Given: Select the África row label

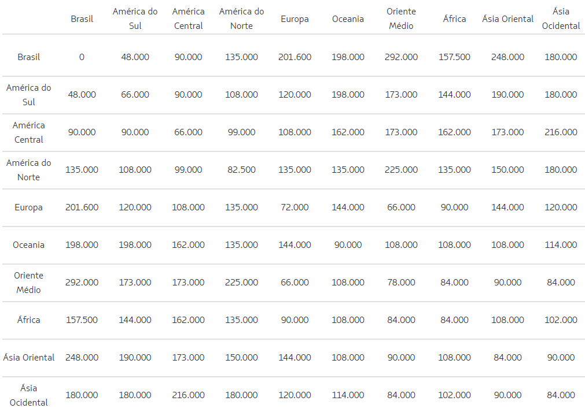Looking at the screenshot, I should [x=29, y=320].
